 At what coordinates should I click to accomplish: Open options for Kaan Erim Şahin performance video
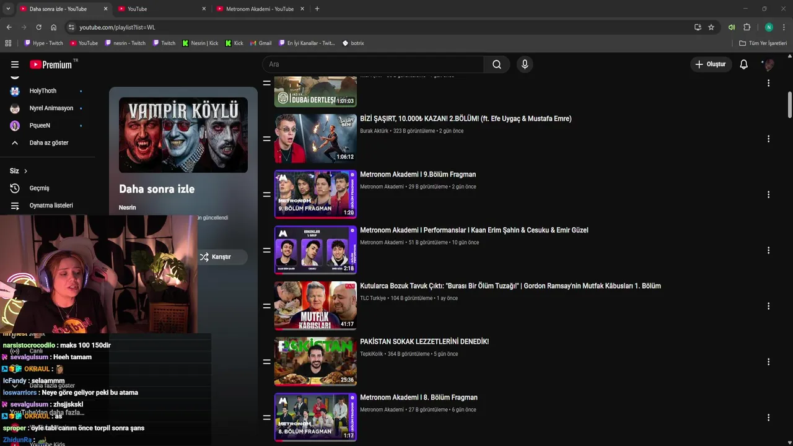769,250
